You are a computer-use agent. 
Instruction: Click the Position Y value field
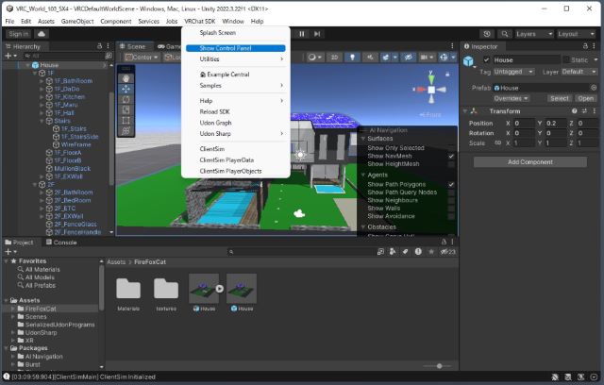(x=556, y=124)
